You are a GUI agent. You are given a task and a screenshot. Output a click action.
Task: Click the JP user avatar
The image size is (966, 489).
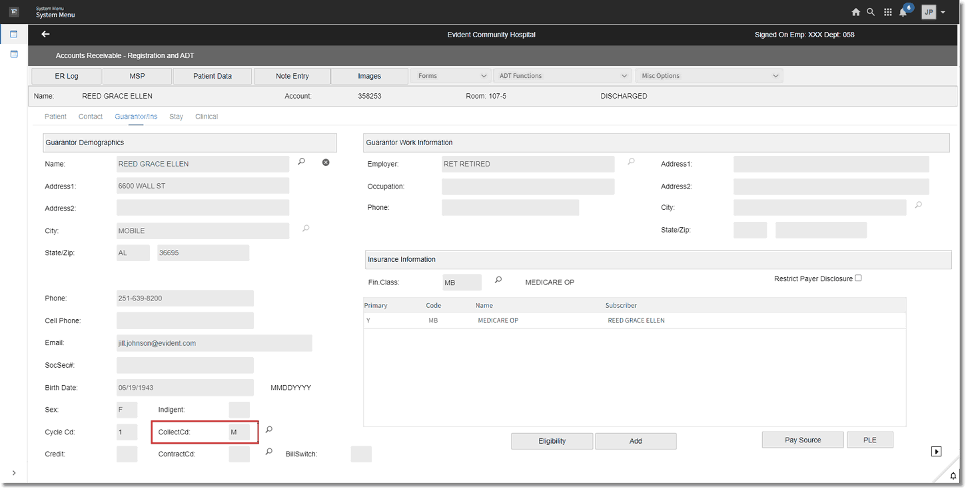click(929, 12)
